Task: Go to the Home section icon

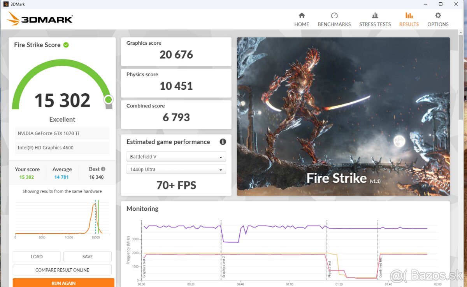Action: point(302,16)
